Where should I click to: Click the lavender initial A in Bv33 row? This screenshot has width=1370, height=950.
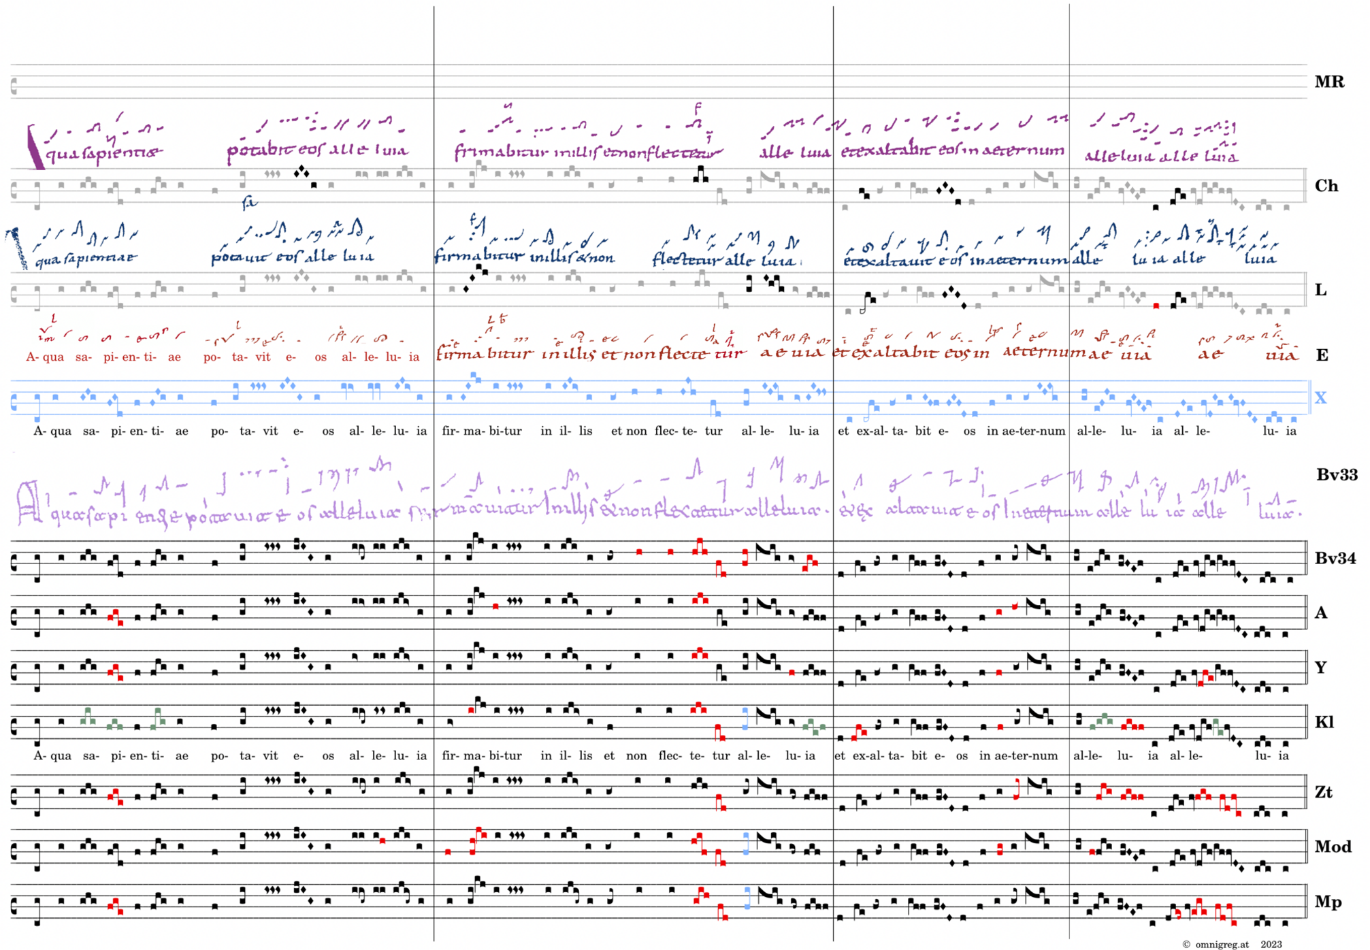tap(29, 503)
